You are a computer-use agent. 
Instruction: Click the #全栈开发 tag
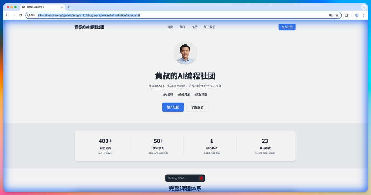tap(184, 95)
